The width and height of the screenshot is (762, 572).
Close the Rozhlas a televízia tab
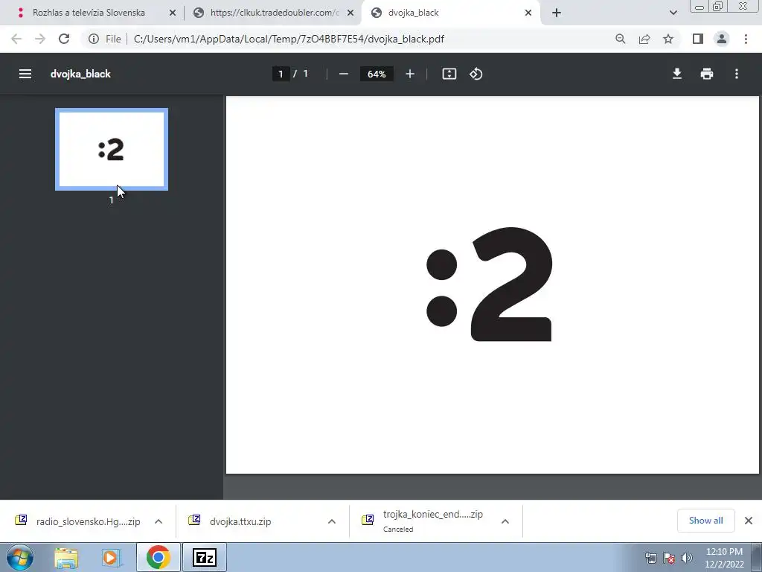(x=173, y=13)
